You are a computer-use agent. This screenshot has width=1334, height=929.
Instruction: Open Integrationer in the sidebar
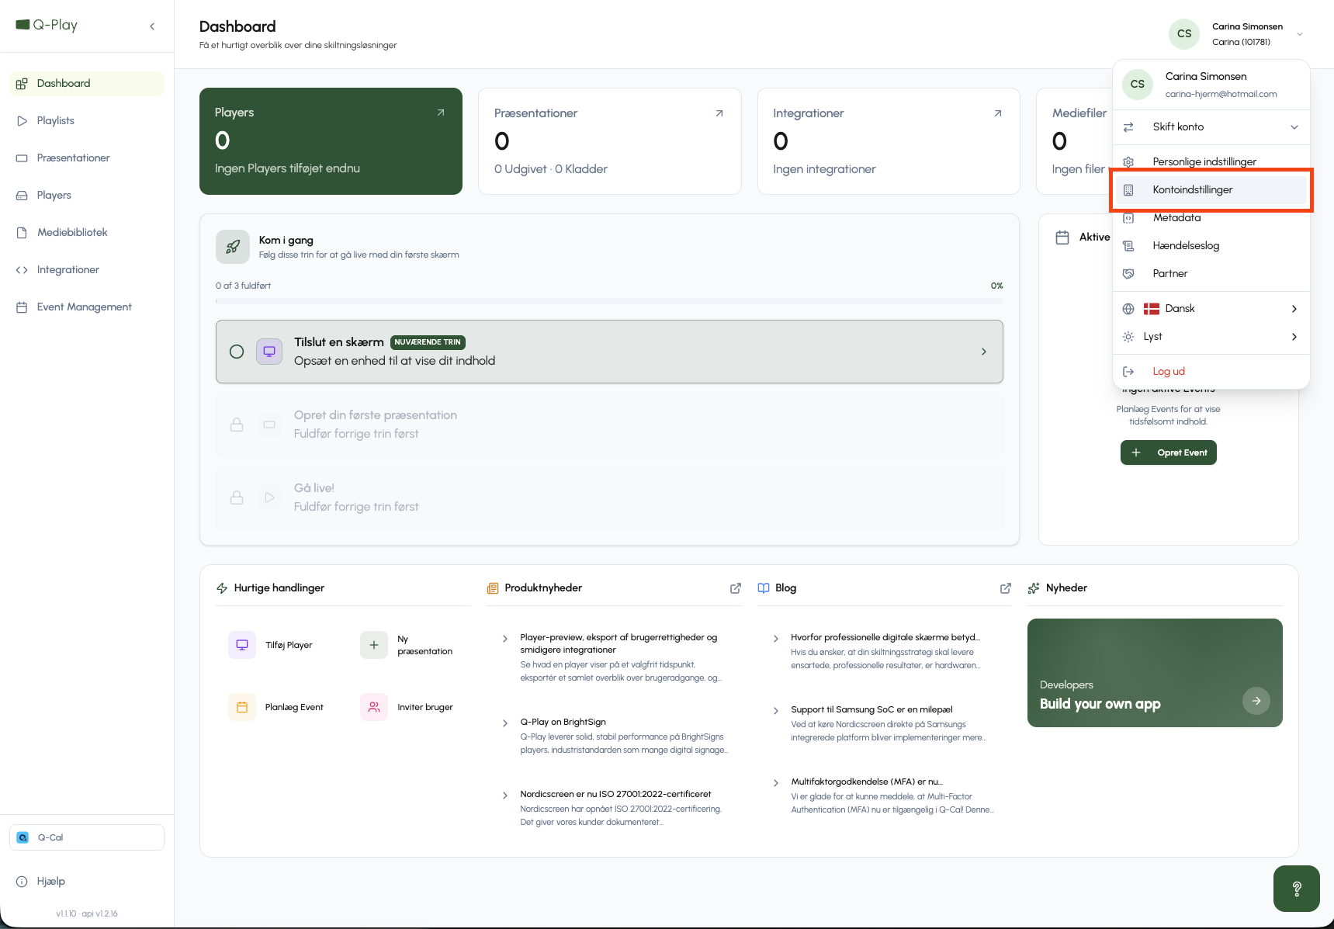(x=87, y=269)
